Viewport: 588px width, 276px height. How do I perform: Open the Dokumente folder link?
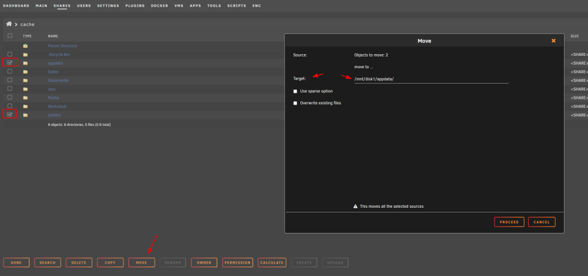pos(58,81)
